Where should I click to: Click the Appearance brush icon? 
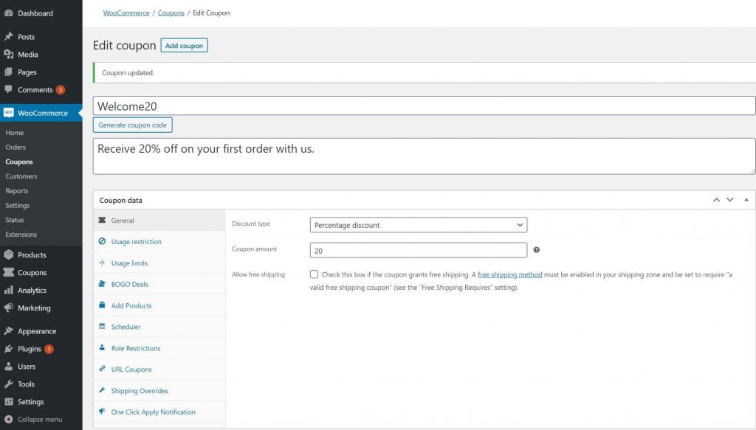point(9,331)
